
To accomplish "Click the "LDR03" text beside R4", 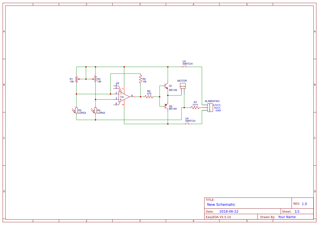I will pos(101,113).
